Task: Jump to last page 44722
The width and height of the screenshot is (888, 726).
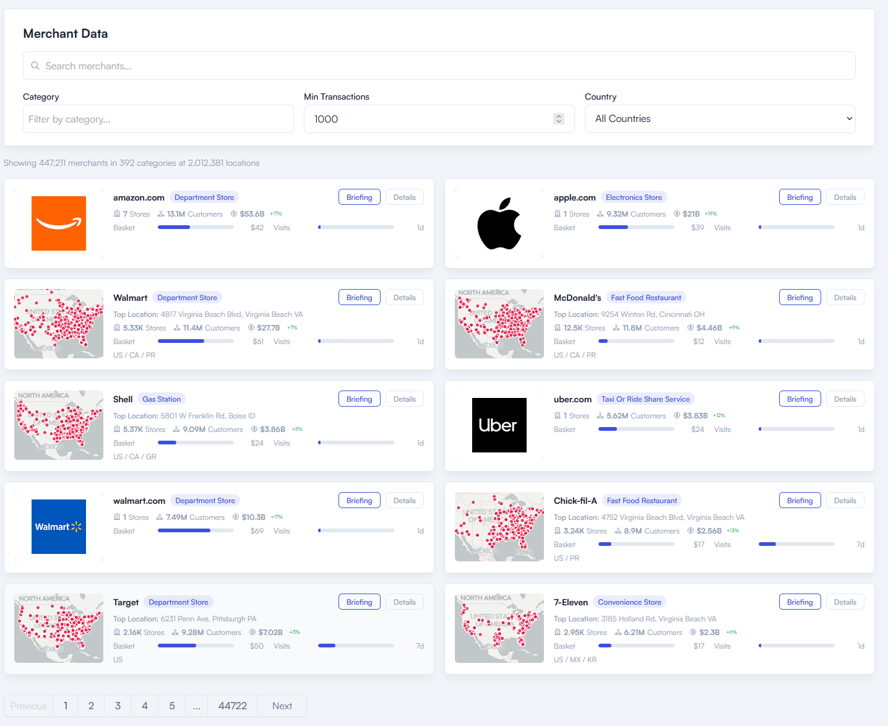Action: pos(233,706)
